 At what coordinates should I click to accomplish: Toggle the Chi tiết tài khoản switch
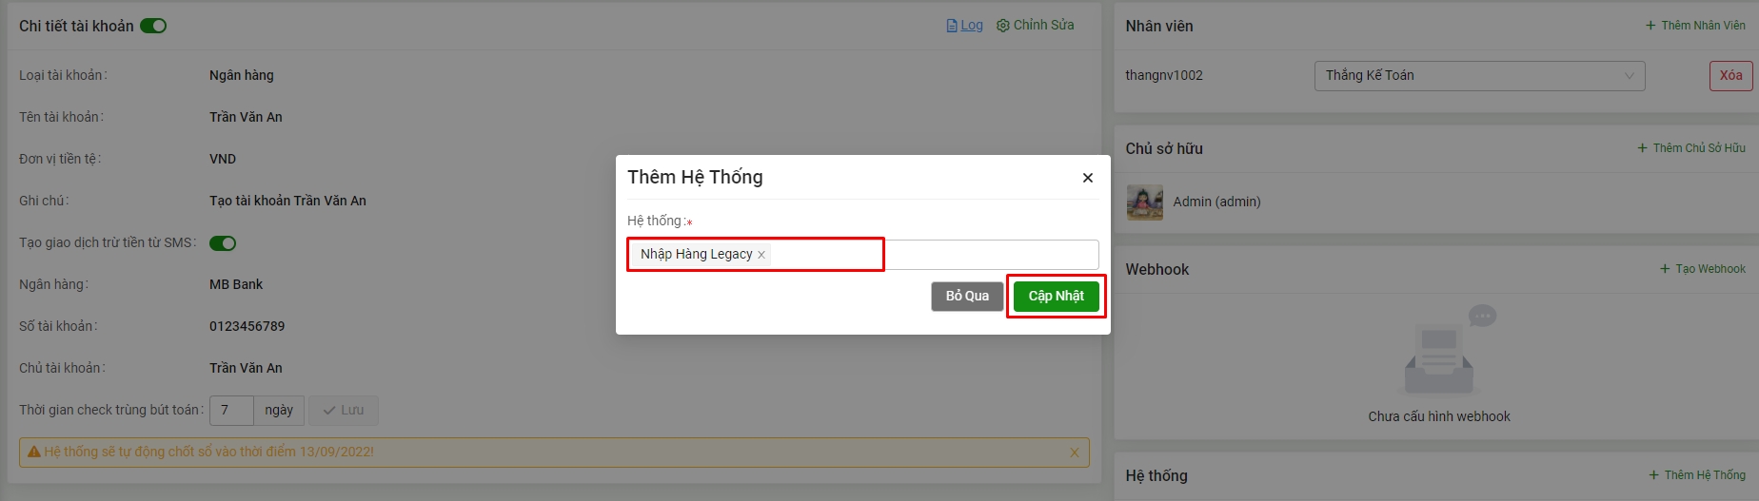[x=153, y=26]
